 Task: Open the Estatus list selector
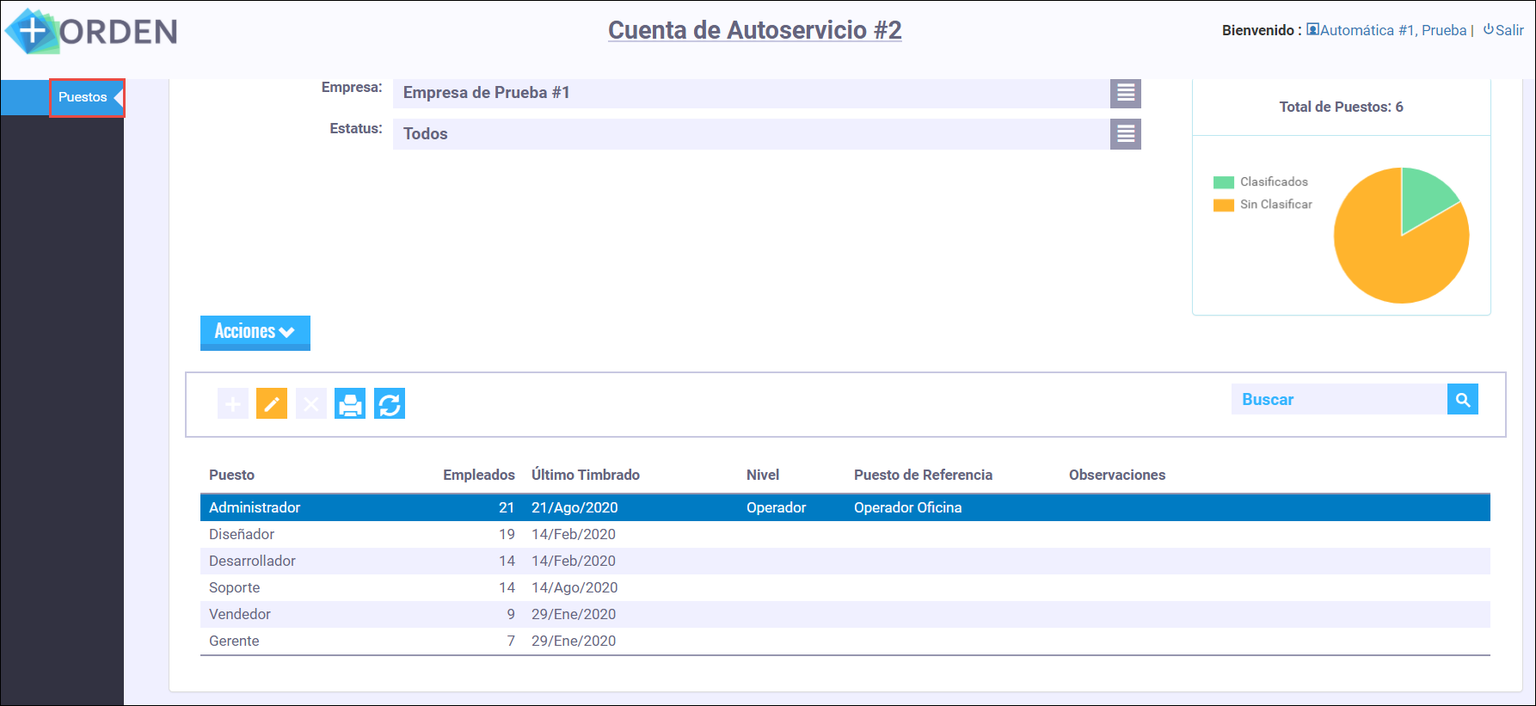[1125, 134]
